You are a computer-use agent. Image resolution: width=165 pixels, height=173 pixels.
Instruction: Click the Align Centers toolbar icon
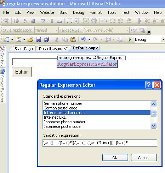pos(25,21)
